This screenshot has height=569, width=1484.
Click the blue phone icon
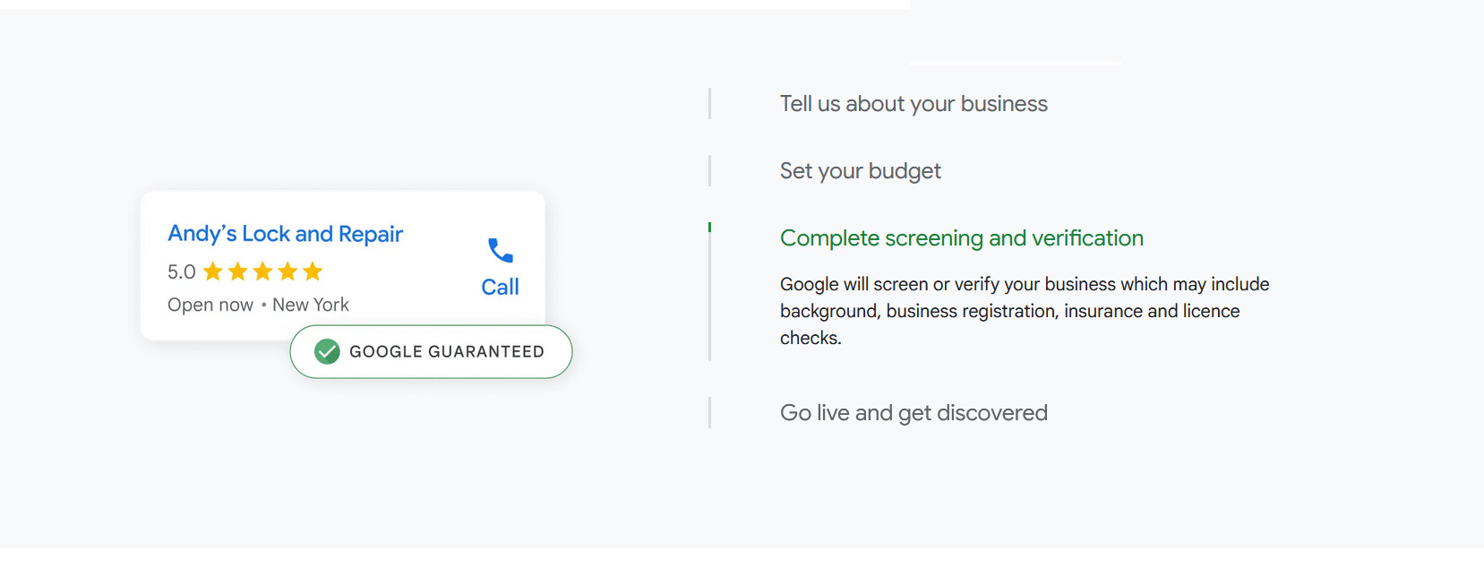point(500,251)
